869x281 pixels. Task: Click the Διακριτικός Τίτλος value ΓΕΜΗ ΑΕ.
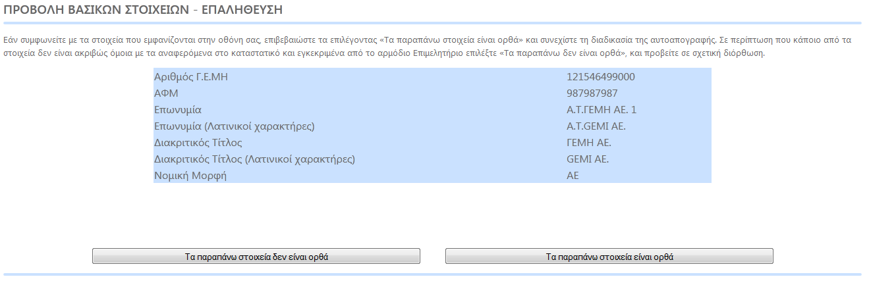click(589, 143)
